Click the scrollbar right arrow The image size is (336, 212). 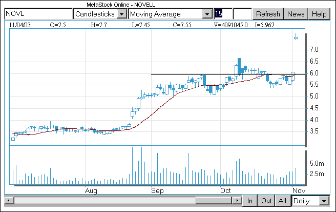(x=237, y=201)
